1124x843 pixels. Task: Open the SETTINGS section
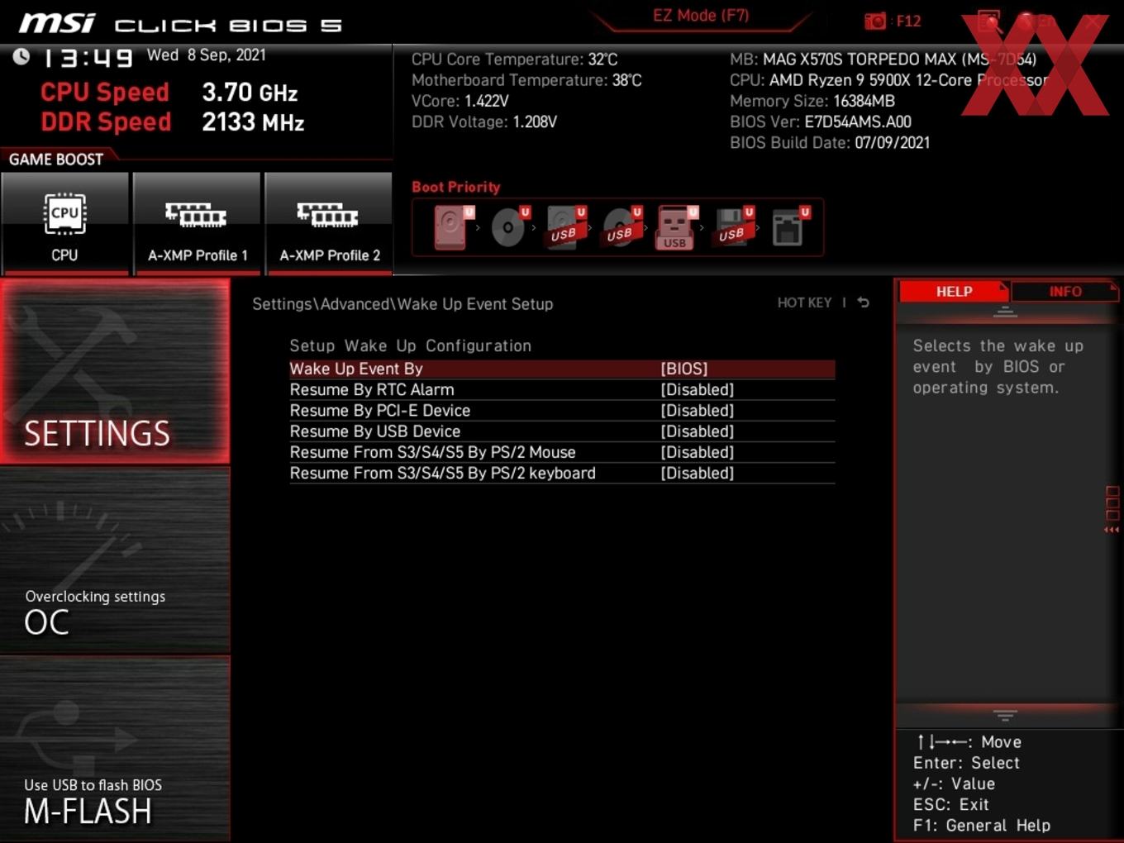(115, 371)
